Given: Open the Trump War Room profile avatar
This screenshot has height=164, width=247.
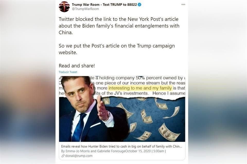Looking at the screenshot, I should 64,7.
